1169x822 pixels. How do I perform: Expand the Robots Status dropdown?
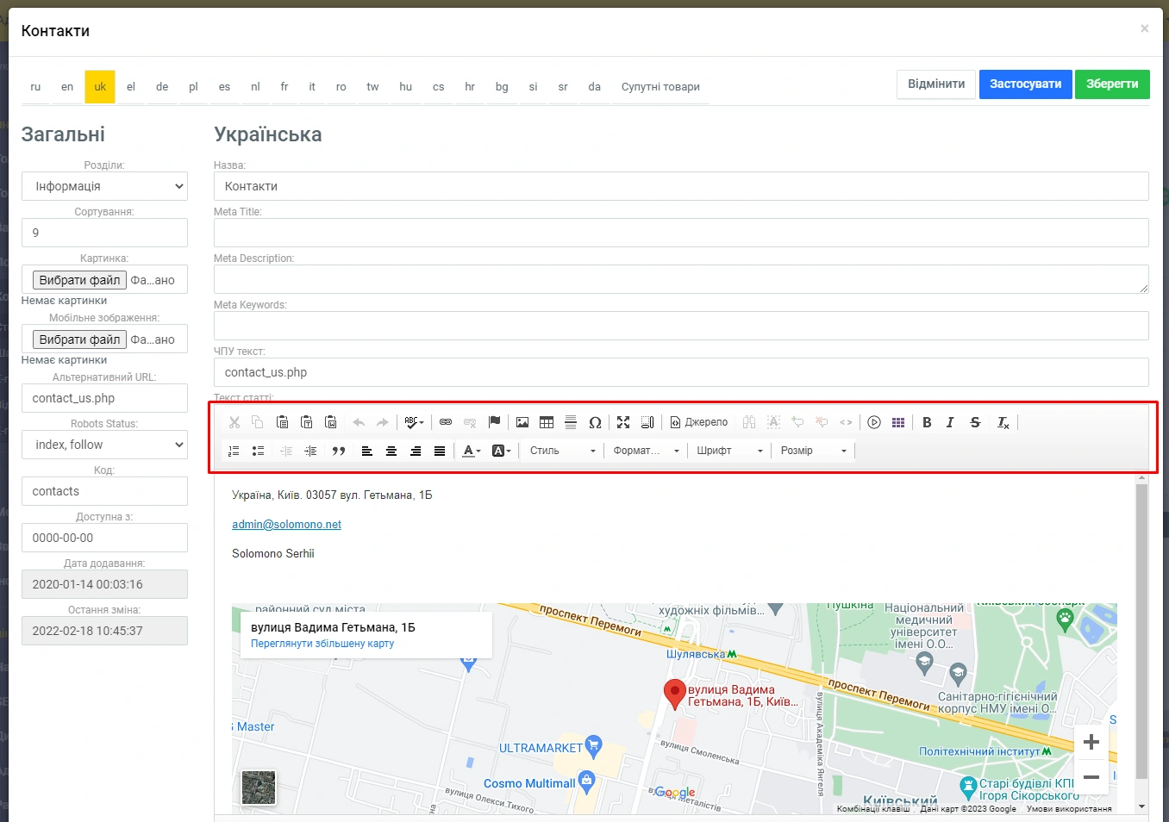pyautogui.click(x=104, y=445)
